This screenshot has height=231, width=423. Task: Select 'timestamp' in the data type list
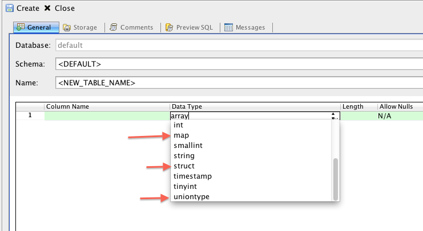[192, 176]
